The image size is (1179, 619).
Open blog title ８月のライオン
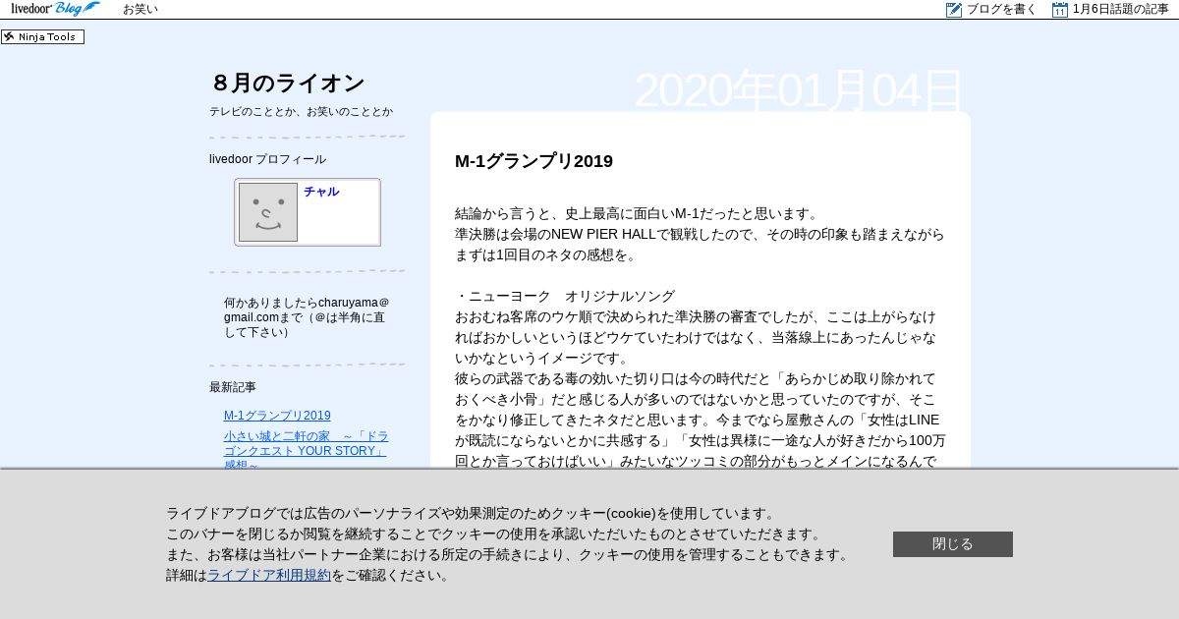[287, 84]
